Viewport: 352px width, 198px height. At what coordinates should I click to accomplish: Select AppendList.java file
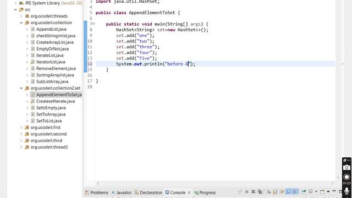click(51, 29)
